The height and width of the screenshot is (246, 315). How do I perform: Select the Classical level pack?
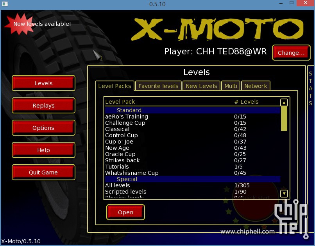193,129
